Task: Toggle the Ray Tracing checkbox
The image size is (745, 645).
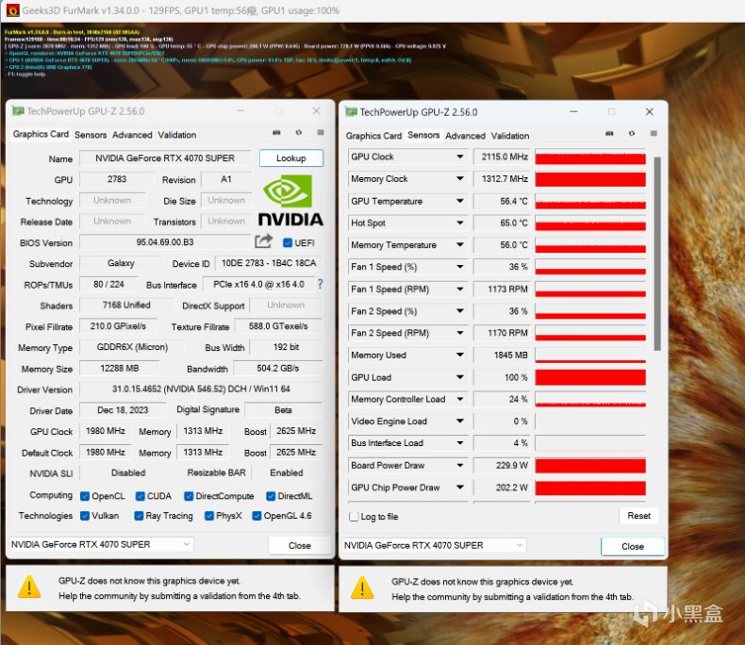Action: (139, 516)
